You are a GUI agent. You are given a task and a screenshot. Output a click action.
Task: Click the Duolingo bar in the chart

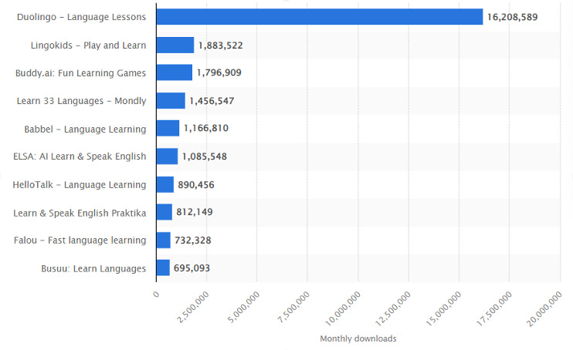click(x=320, y=17)
